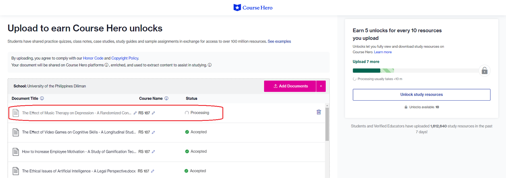Open the Copyright Policy link
Viewport: 506px width, 178px height.
(125, 58)
